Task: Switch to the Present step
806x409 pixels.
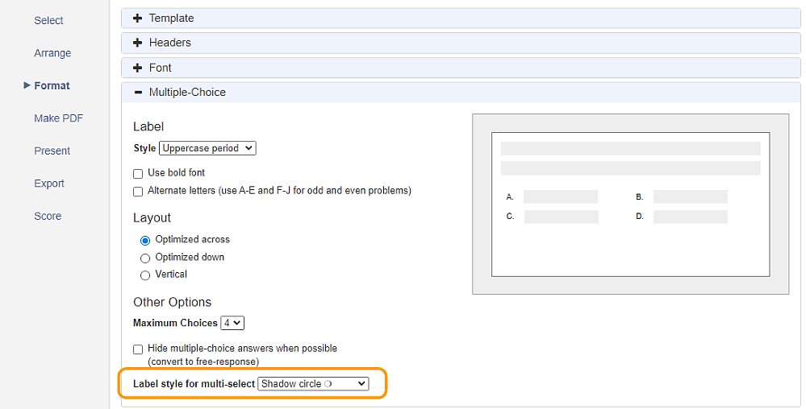Action: point(52,151)
